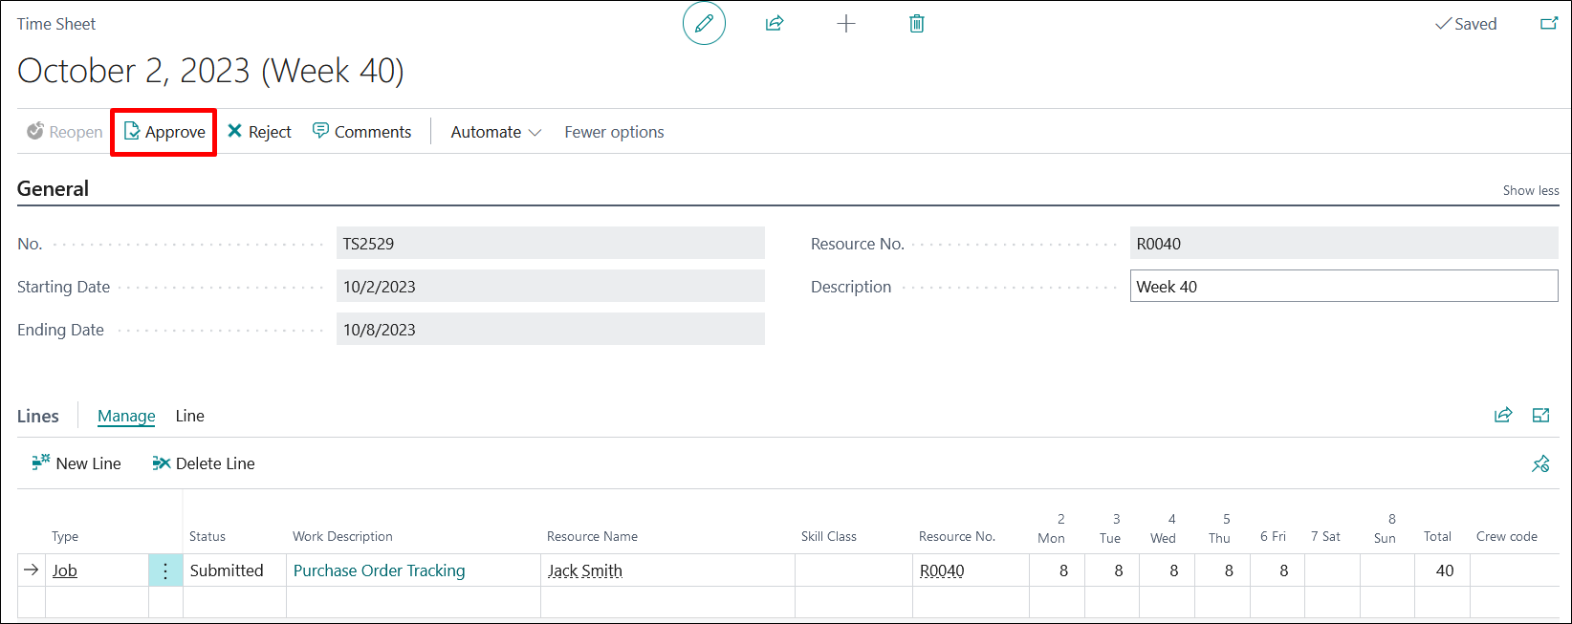The image size is (1572, 624).
Task: Switch to the Manage tab
Action: [126, 416]
